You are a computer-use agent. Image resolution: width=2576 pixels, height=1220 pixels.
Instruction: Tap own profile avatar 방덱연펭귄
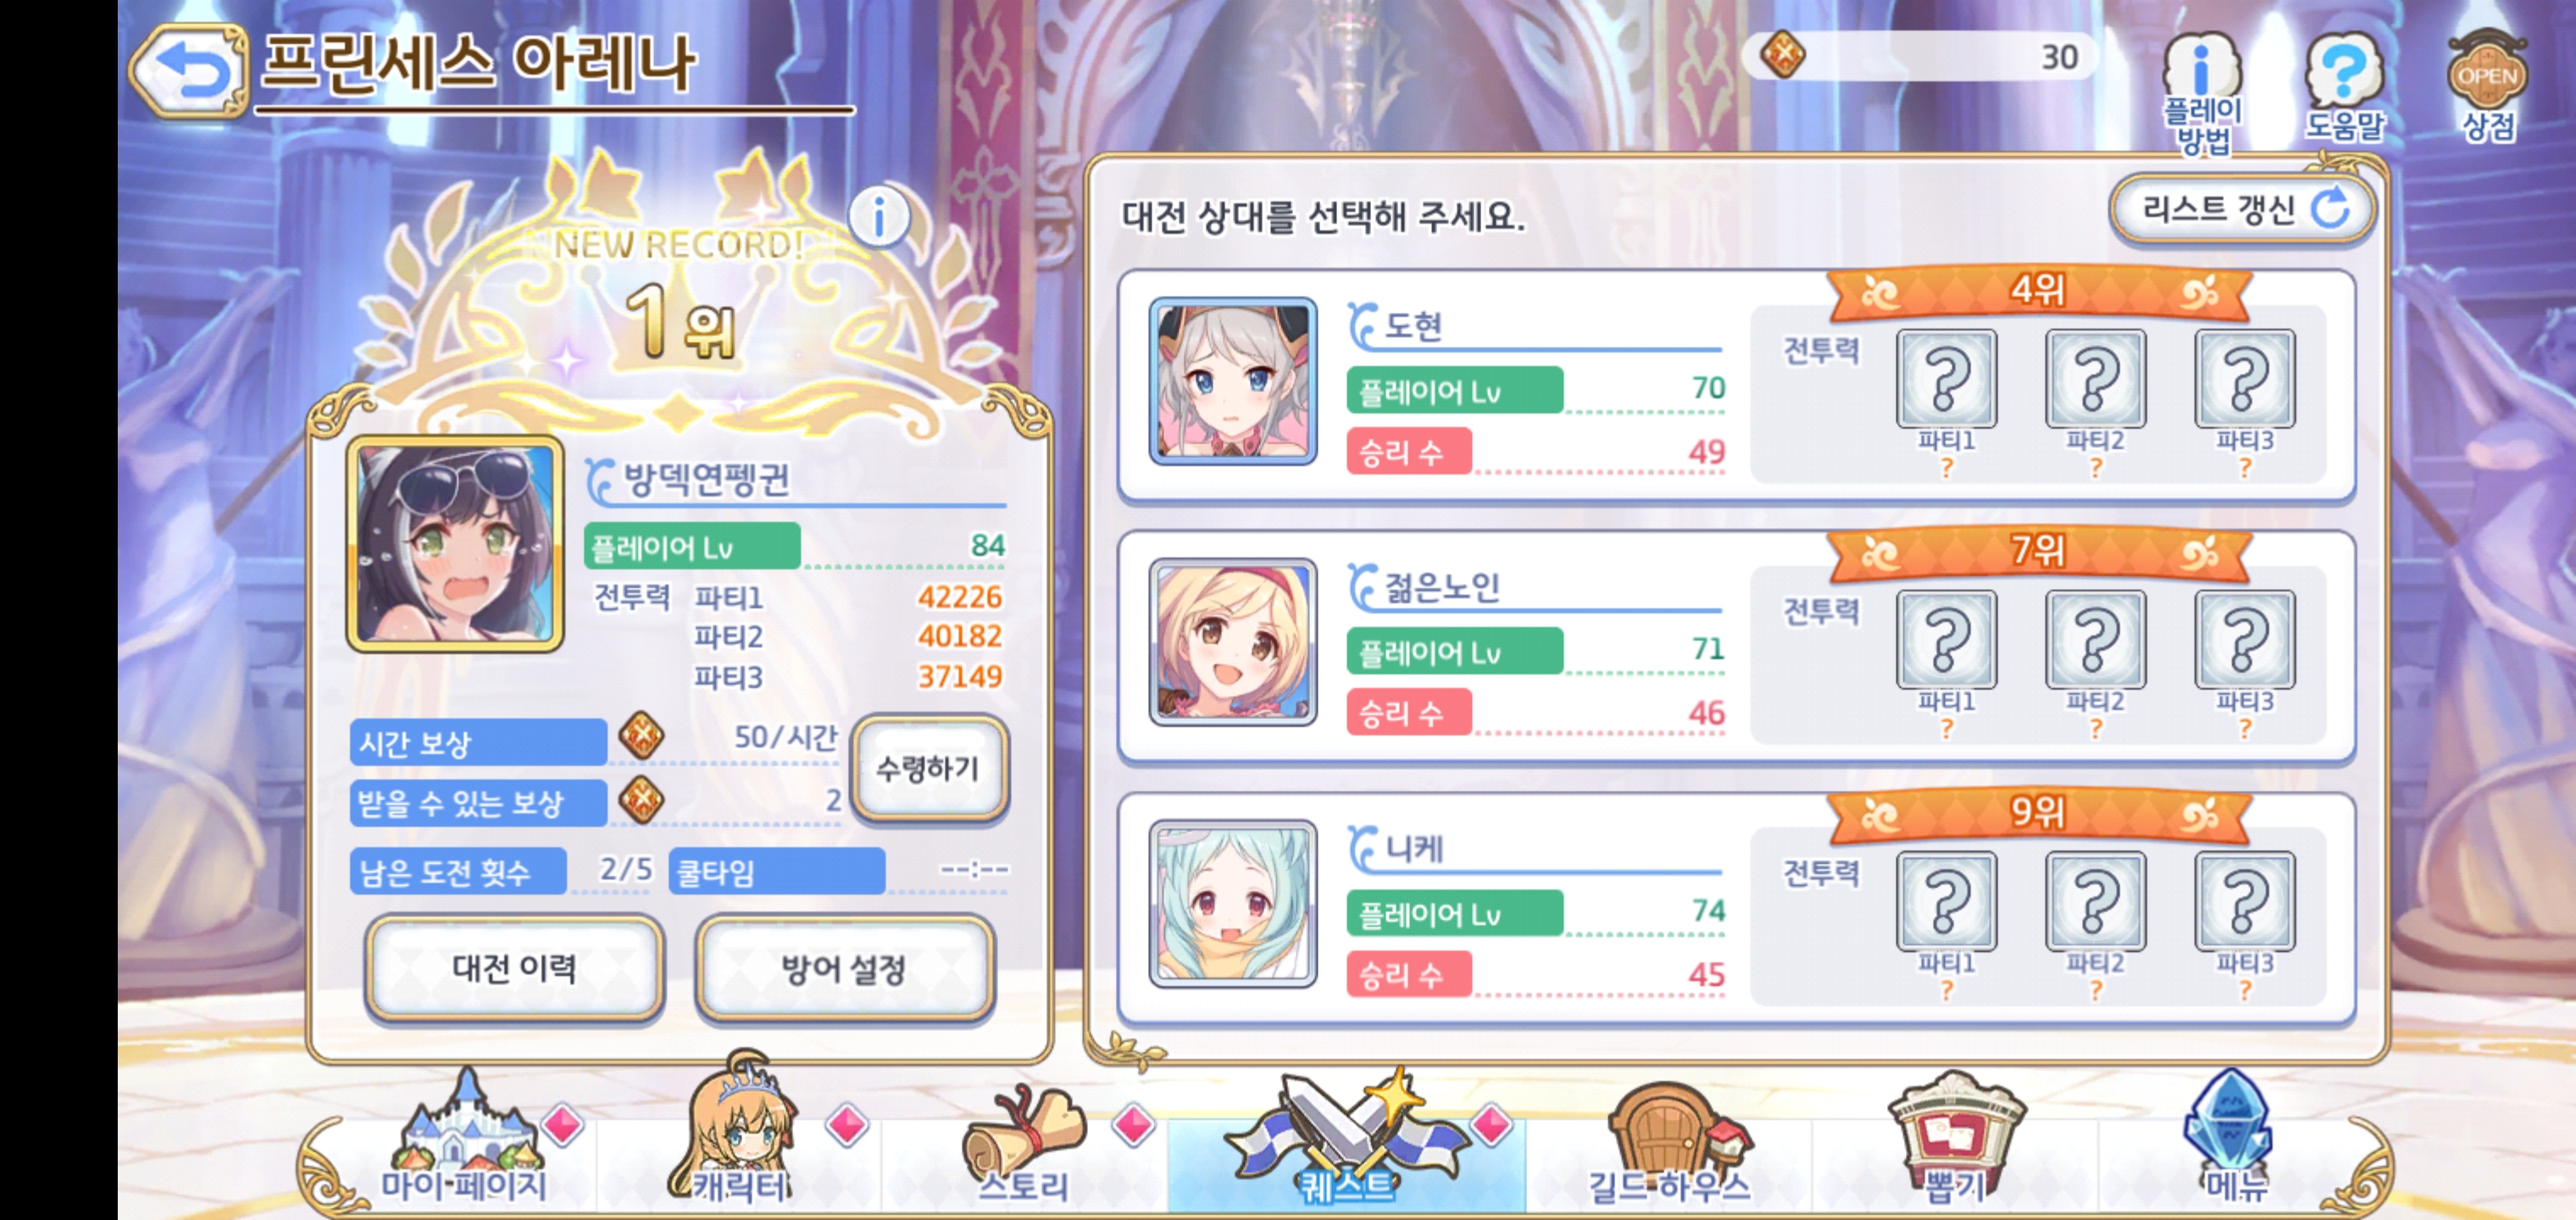(x=455, y=544)
